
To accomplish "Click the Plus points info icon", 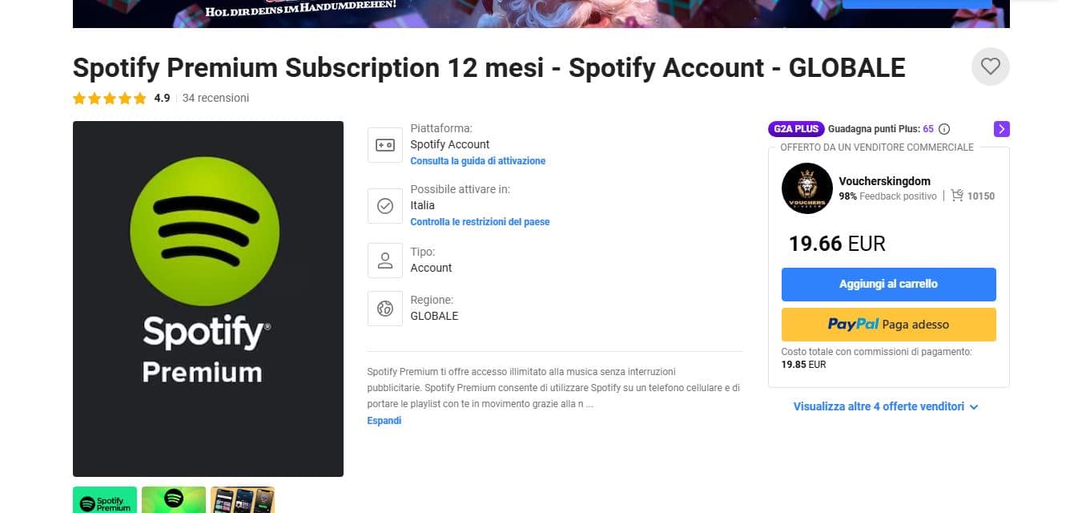I will (943, 129).
